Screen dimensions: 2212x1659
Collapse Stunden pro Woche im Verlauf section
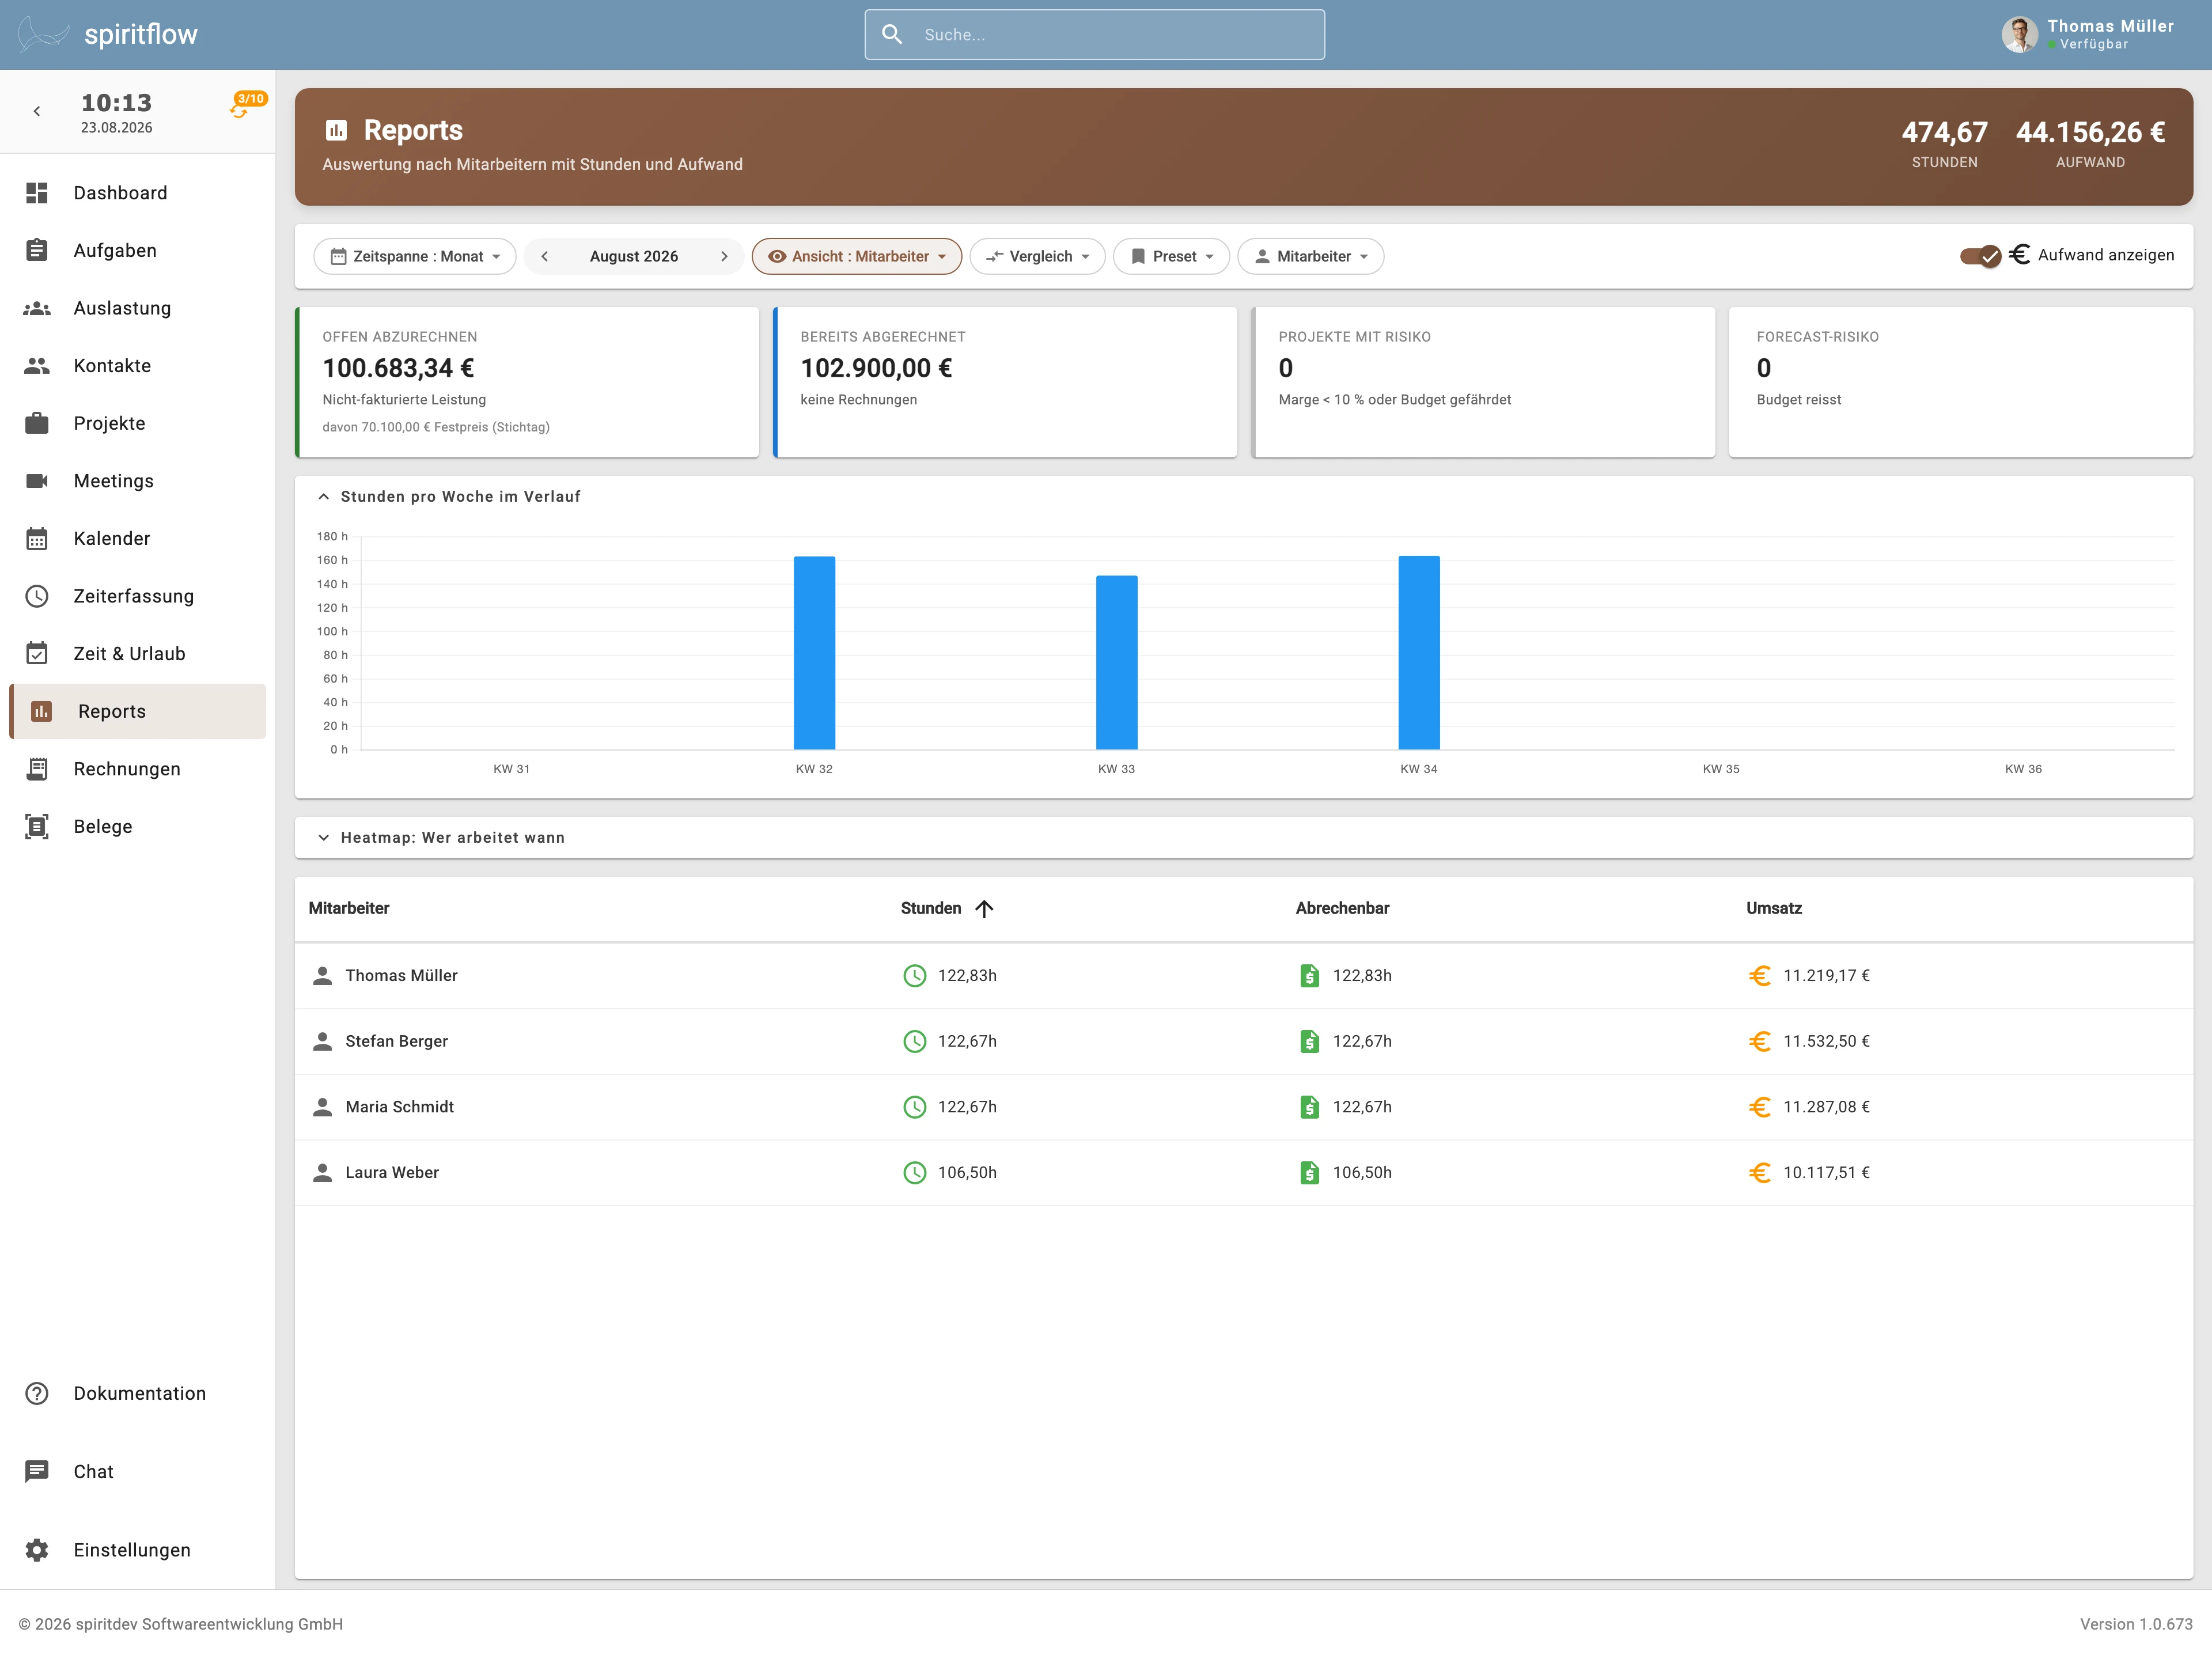click(x=323, y=496)
